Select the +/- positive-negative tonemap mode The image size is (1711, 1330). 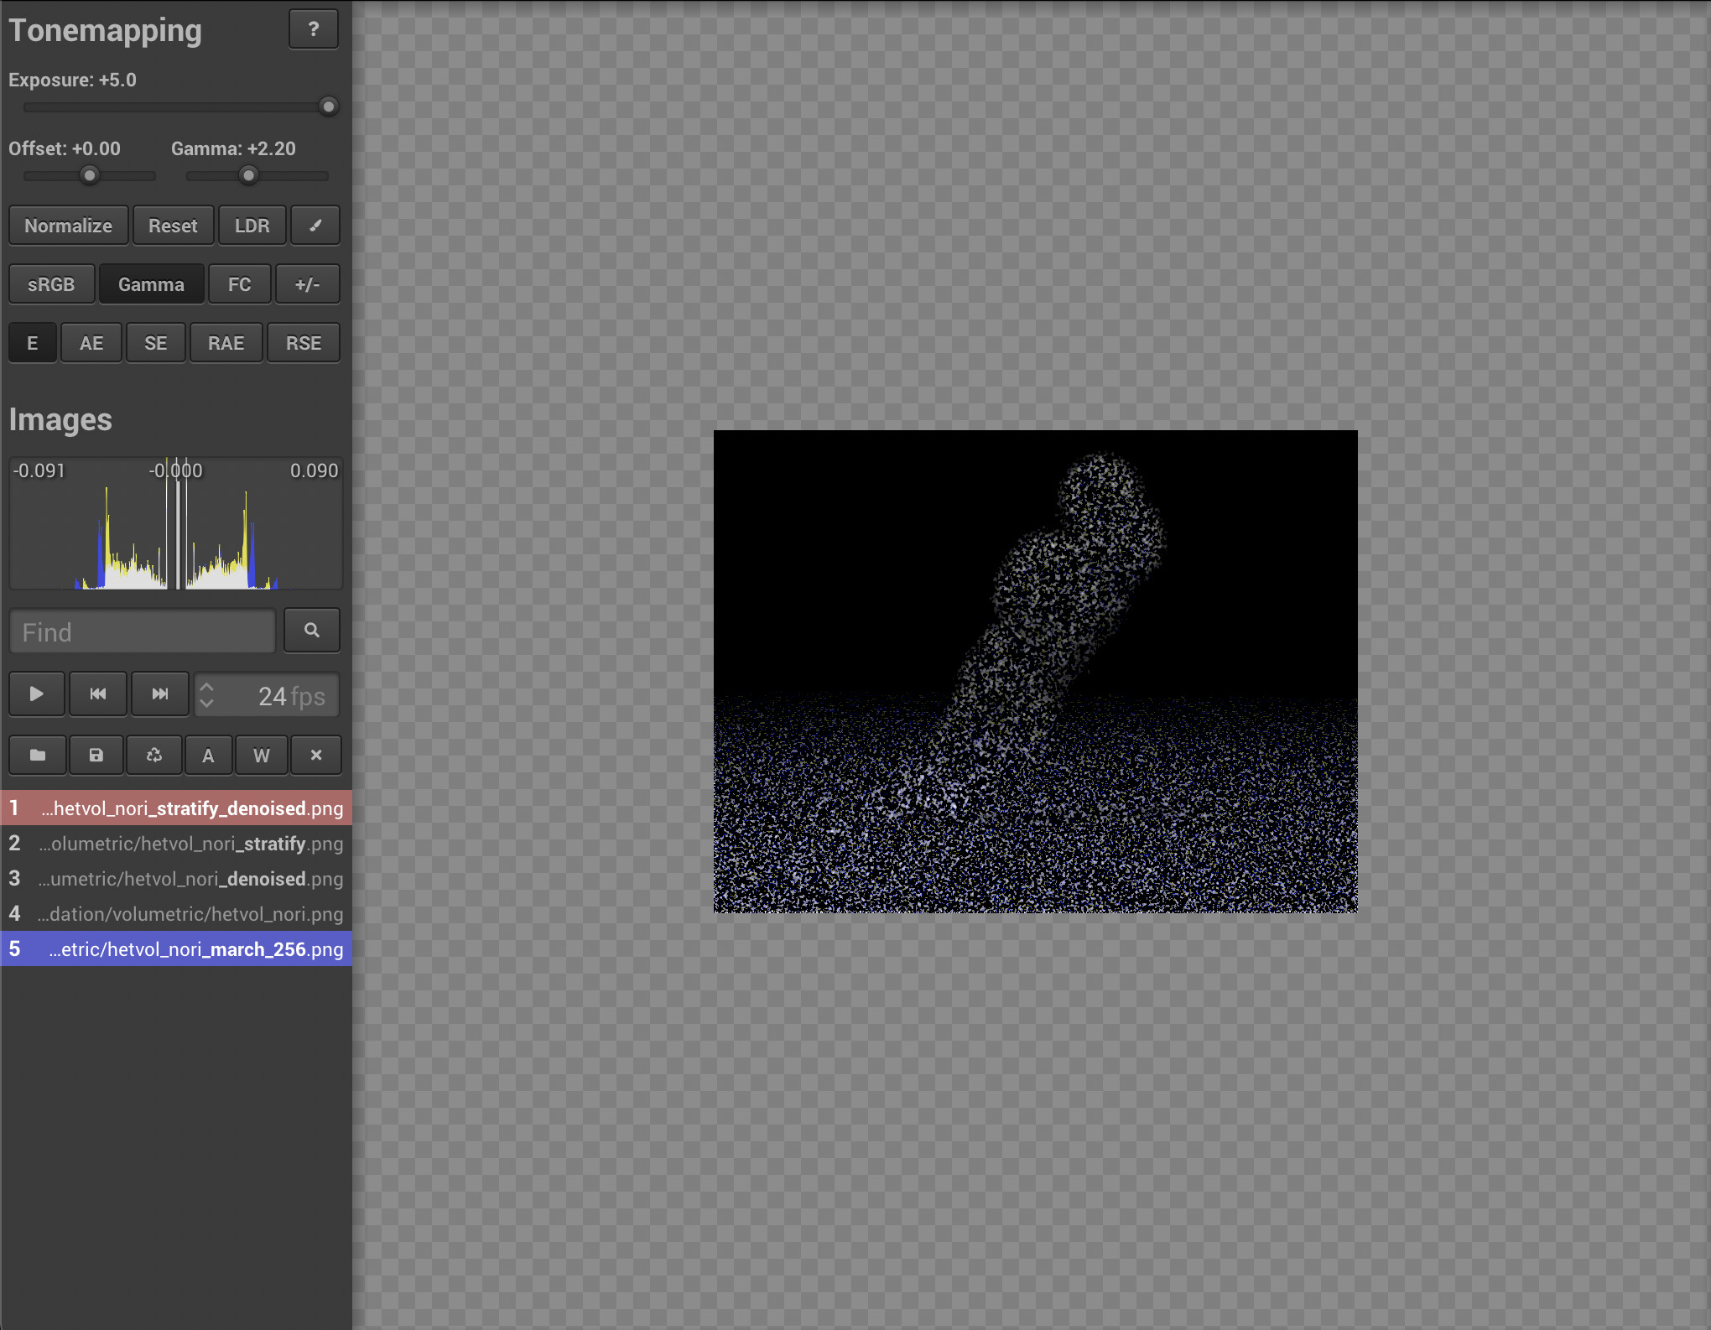[308, 284]
